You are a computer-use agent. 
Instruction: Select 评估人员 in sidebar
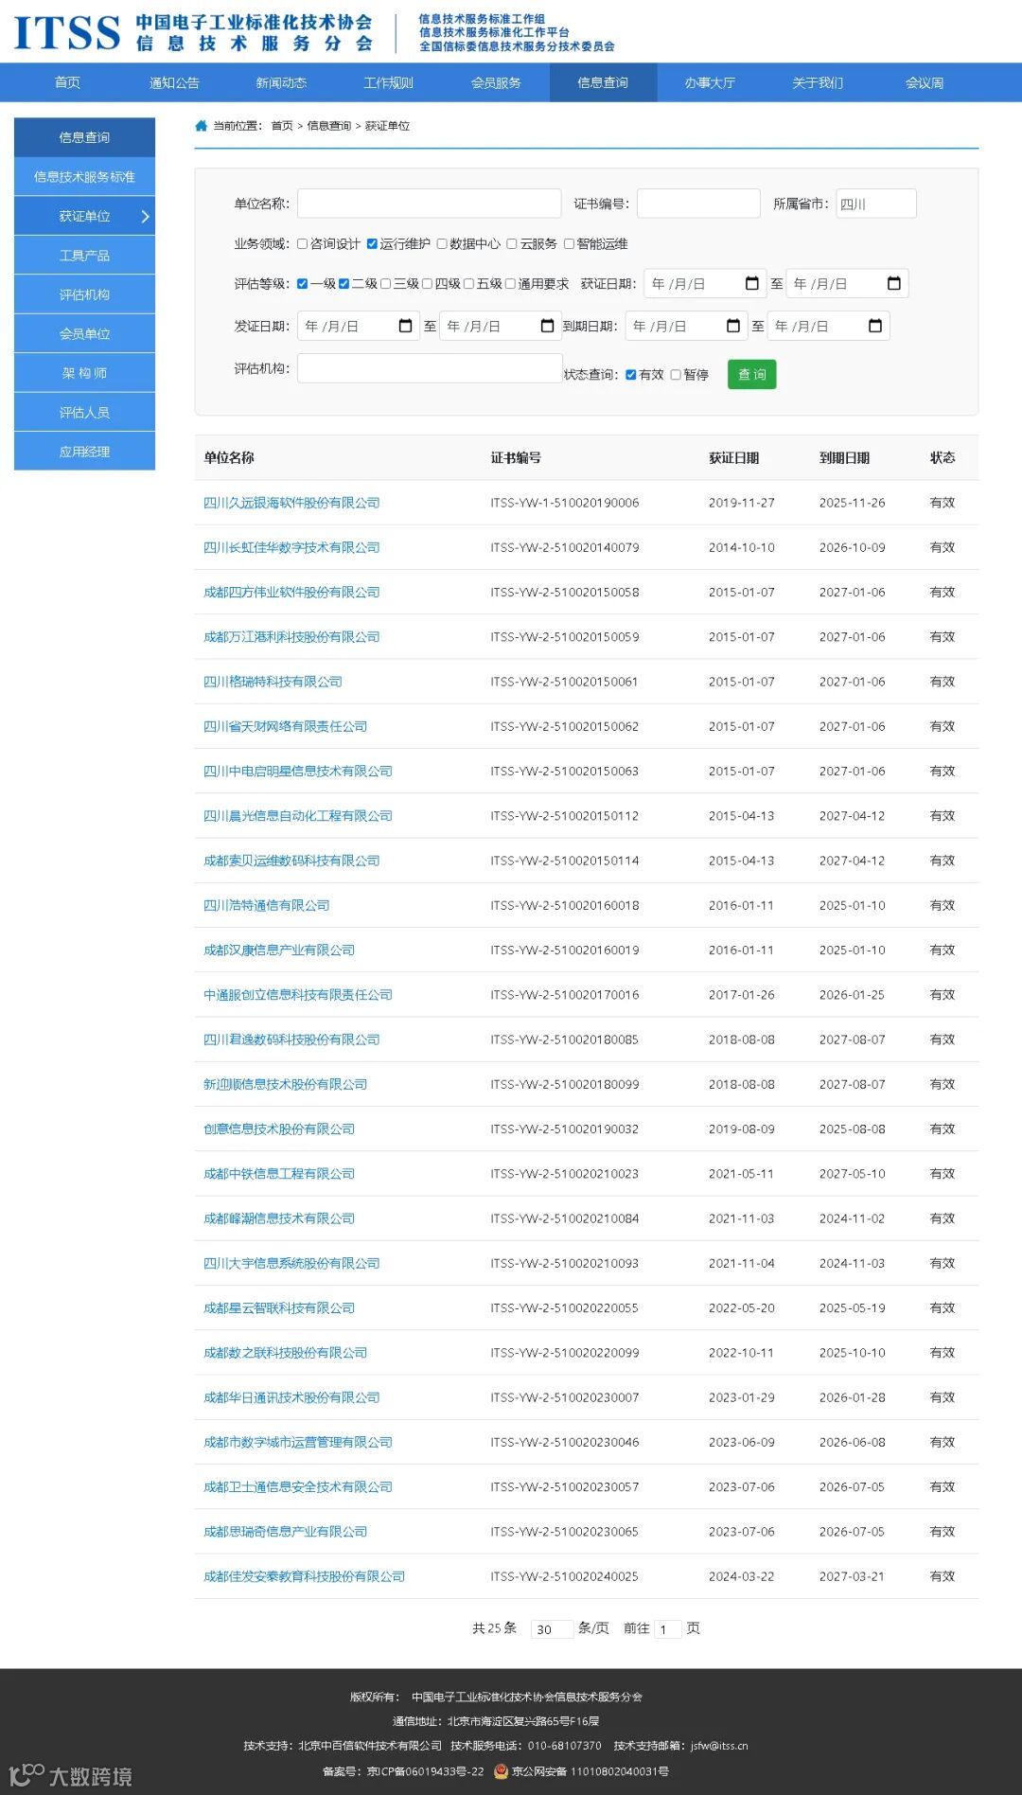tap(84, 413)
